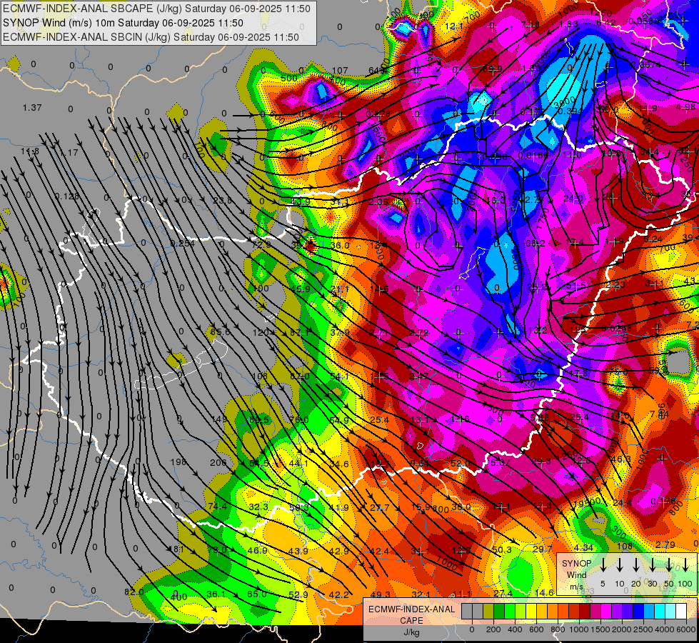Pick the pure yellow CAPE legend swatch
This screenshot has width=699, height=643.
[531, 612]
